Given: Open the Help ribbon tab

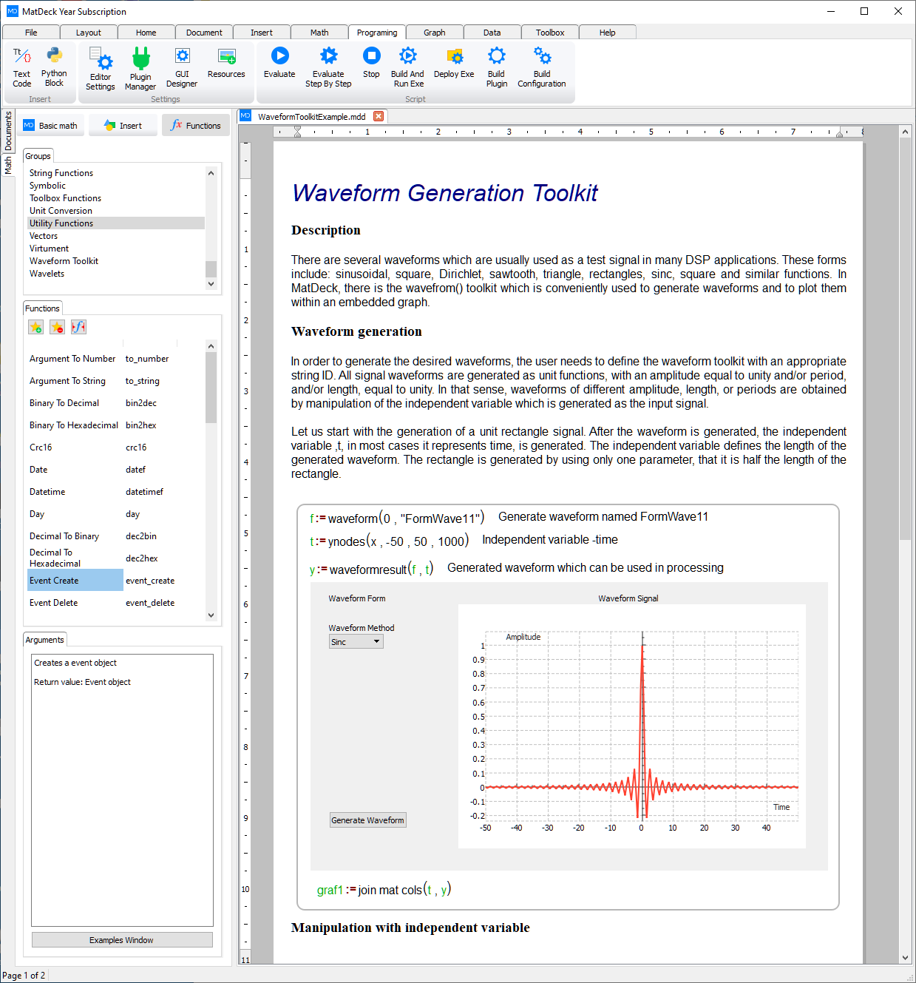Looking at the screenshot, I should (x=608, y=33).
